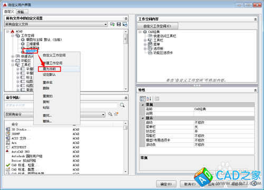Click the 菜单栏 value cell 关
This screenshot has width=264, height=190.
(x=224, y=127)
